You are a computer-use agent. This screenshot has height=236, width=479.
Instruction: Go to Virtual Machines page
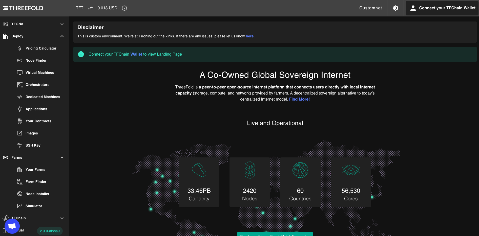[x=40, y=73]
